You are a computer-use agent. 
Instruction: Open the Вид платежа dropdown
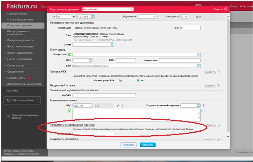tap(147, 16)
